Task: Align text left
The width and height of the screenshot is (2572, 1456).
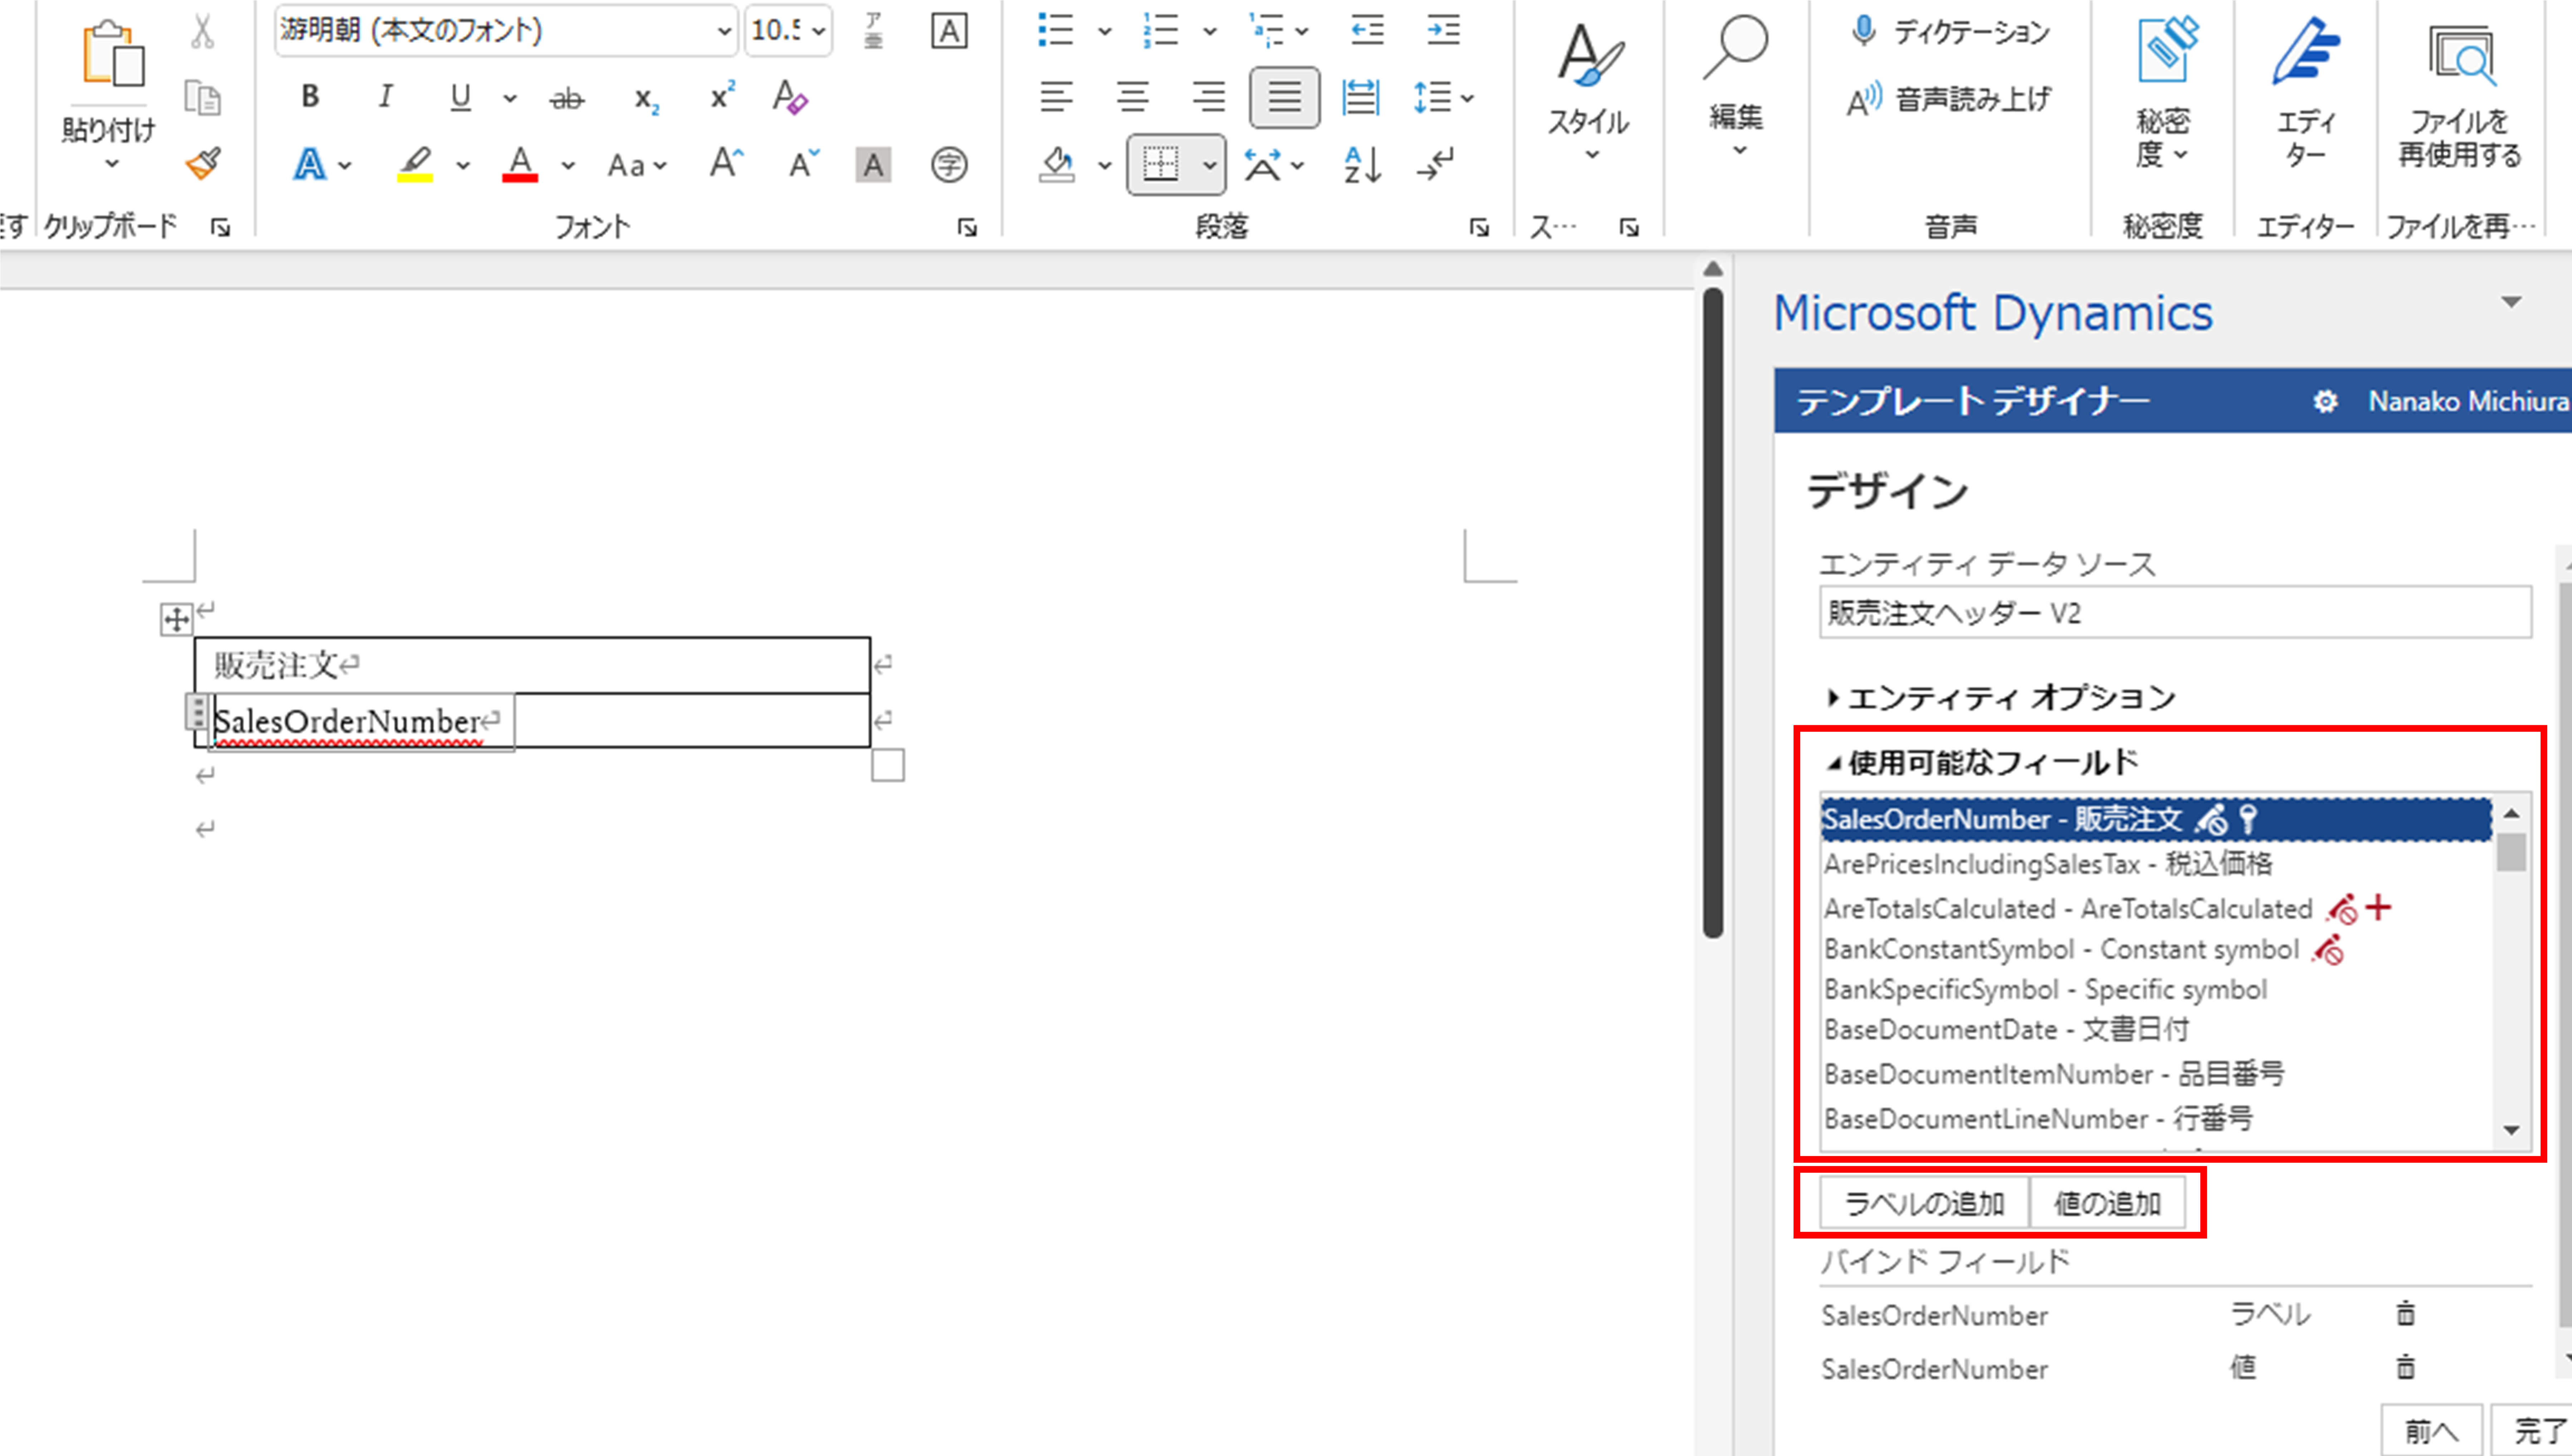Action: click(1056, 97)
